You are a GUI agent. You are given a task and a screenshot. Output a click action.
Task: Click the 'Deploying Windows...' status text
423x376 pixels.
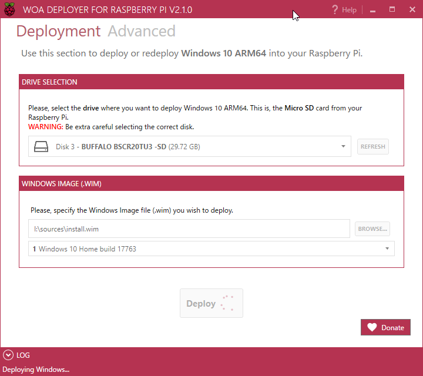36,370
